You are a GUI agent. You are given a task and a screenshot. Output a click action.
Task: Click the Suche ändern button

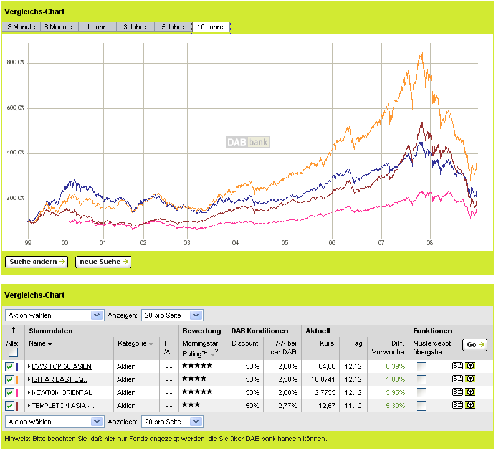[x=37, y=263]
